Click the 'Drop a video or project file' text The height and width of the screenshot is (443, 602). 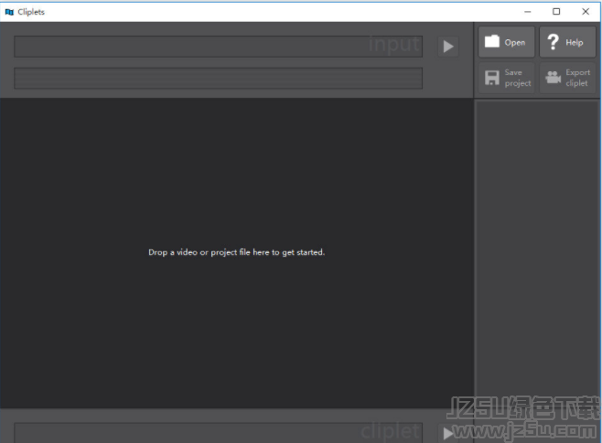[236, 252]
